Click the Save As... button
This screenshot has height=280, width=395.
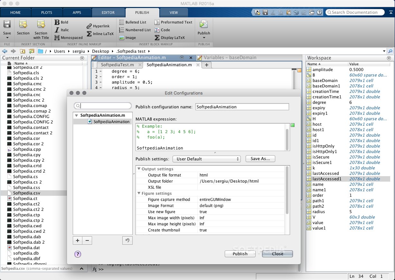[260, 158]
